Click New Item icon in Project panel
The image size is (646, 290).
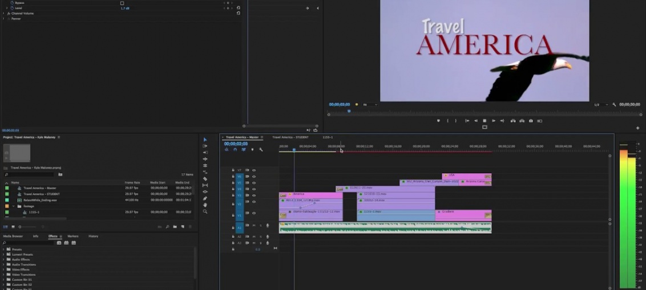click(183, 227)
